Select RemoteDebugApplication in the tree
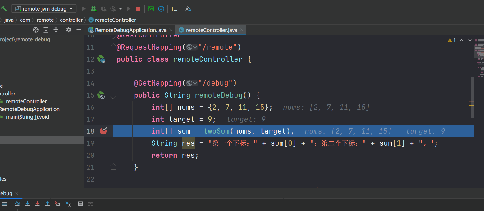The image size is (484, 211). tap(30, 109)
